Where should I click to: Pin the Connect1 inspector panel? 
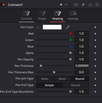(83, 5)
